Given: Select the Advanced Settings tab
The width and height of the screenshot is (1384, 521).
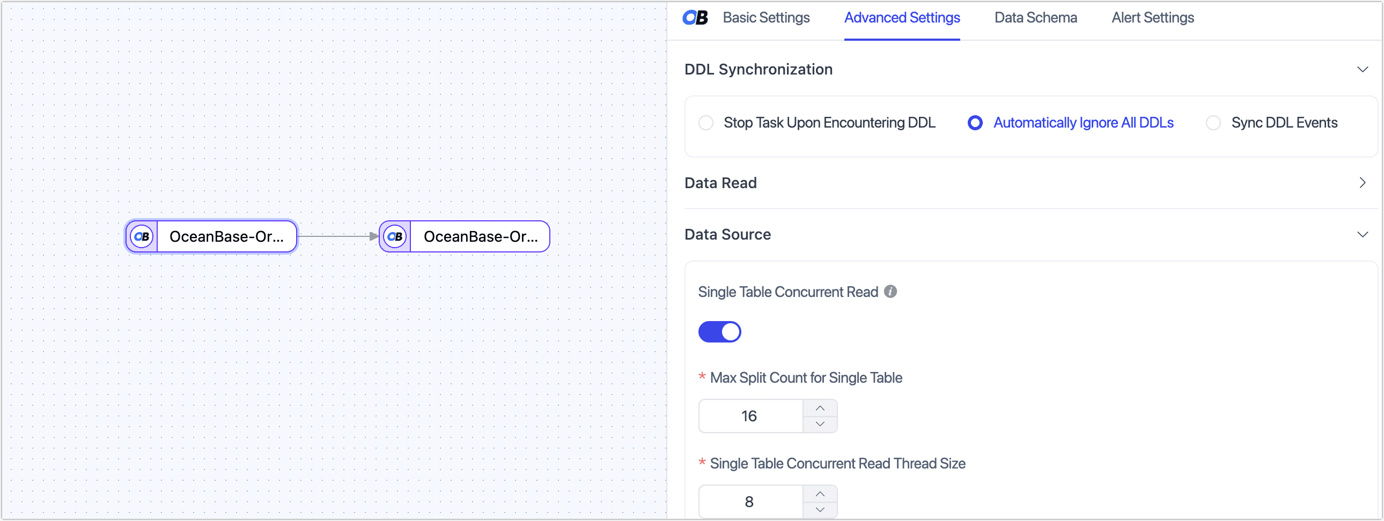Looking at the screenshot, I should click(x=902, y=17).
